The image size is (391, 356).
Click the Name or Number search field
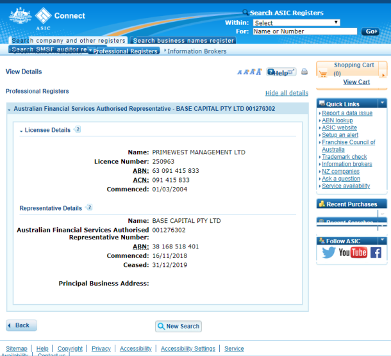(305, 31)
